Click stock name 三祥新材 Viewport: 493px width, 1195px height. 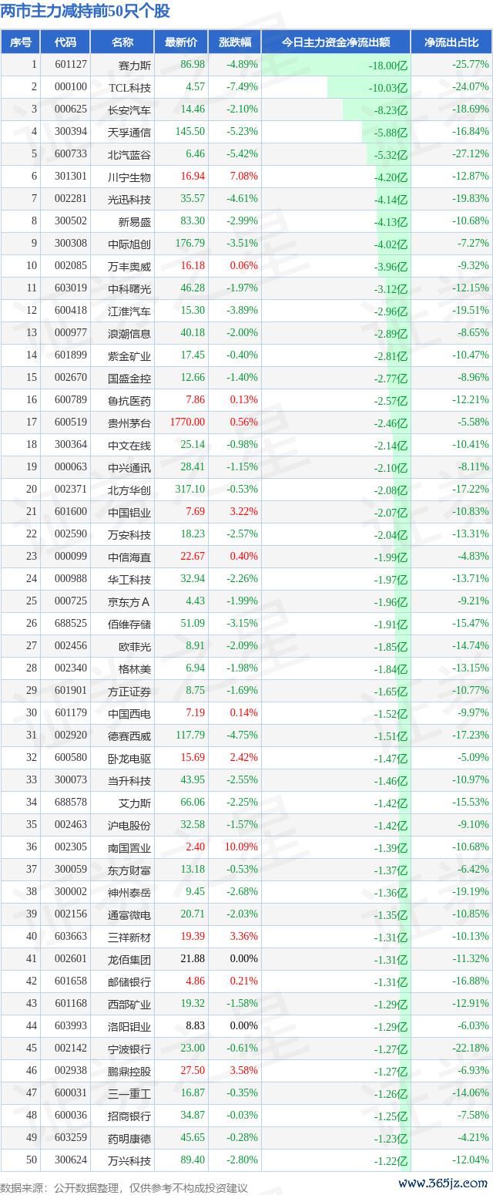(129, 937)
